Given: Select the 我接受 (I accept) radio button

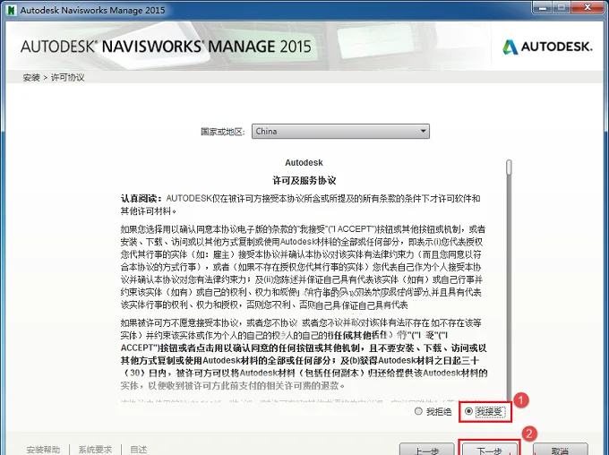Looking at the screenshot, I should click(x=468, y=411).
